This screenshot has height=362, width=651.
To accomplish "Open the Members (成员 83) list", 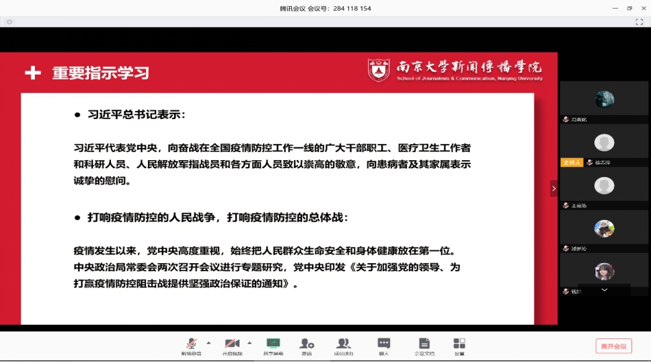I will pyautogui.click(x=344, y=345).
